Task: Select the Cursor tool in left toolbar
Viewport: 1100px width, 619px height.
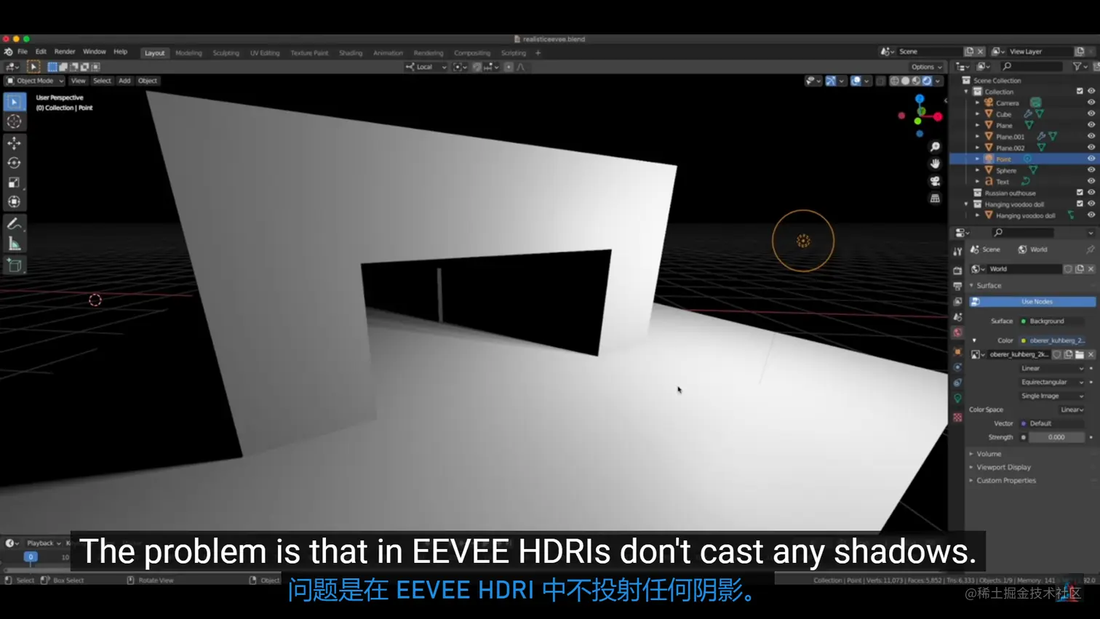Action: click(14, 121)
